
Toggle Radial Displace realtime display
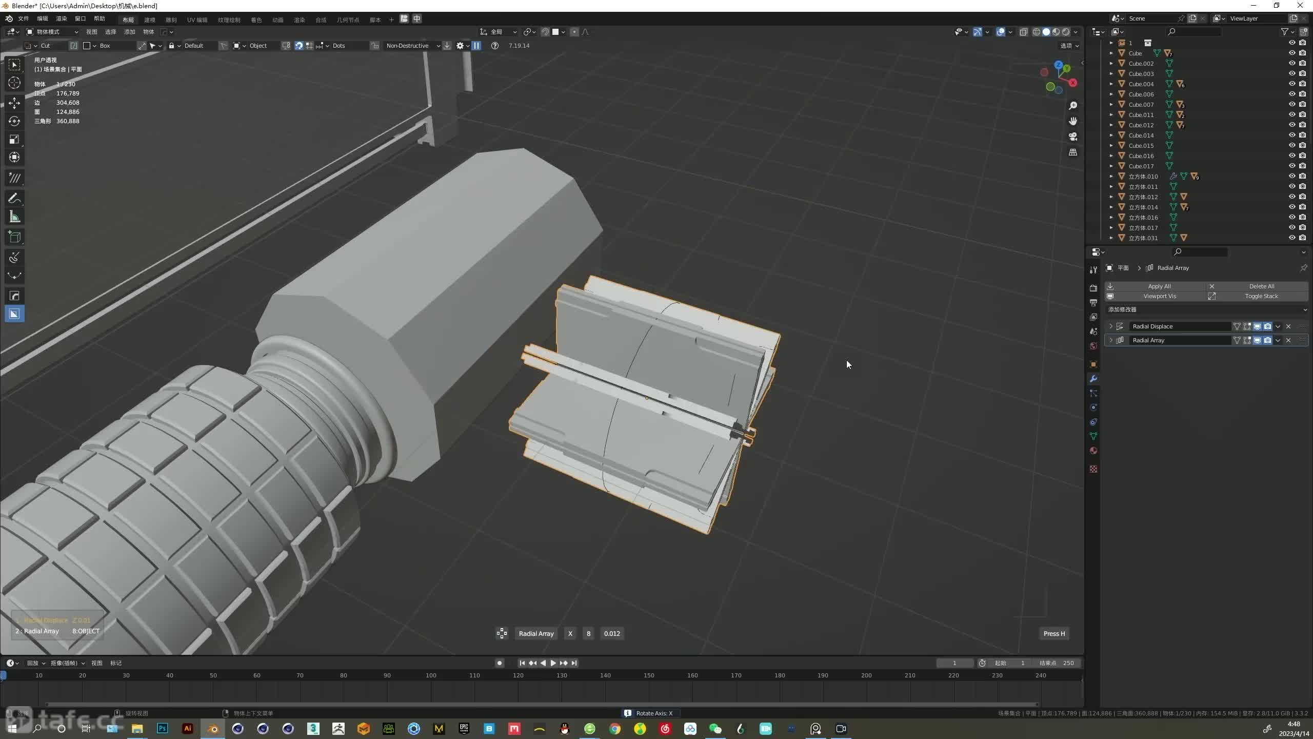click(1257, 326)
